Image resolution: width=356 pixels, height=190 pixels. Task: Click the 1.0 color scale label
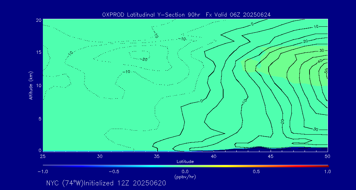pos(327,172)
